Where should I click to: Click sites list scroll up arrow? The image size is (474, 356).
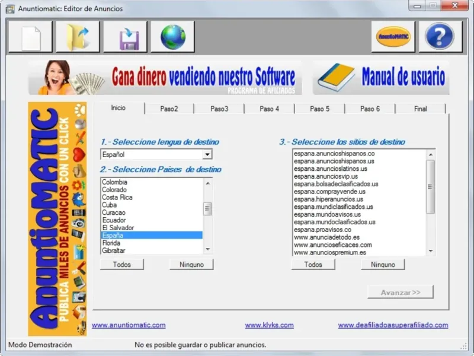point(431,155)
